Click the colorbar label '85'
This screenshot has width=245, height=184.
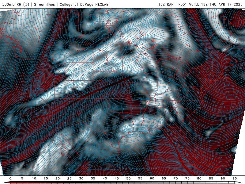tap(211, 178)
